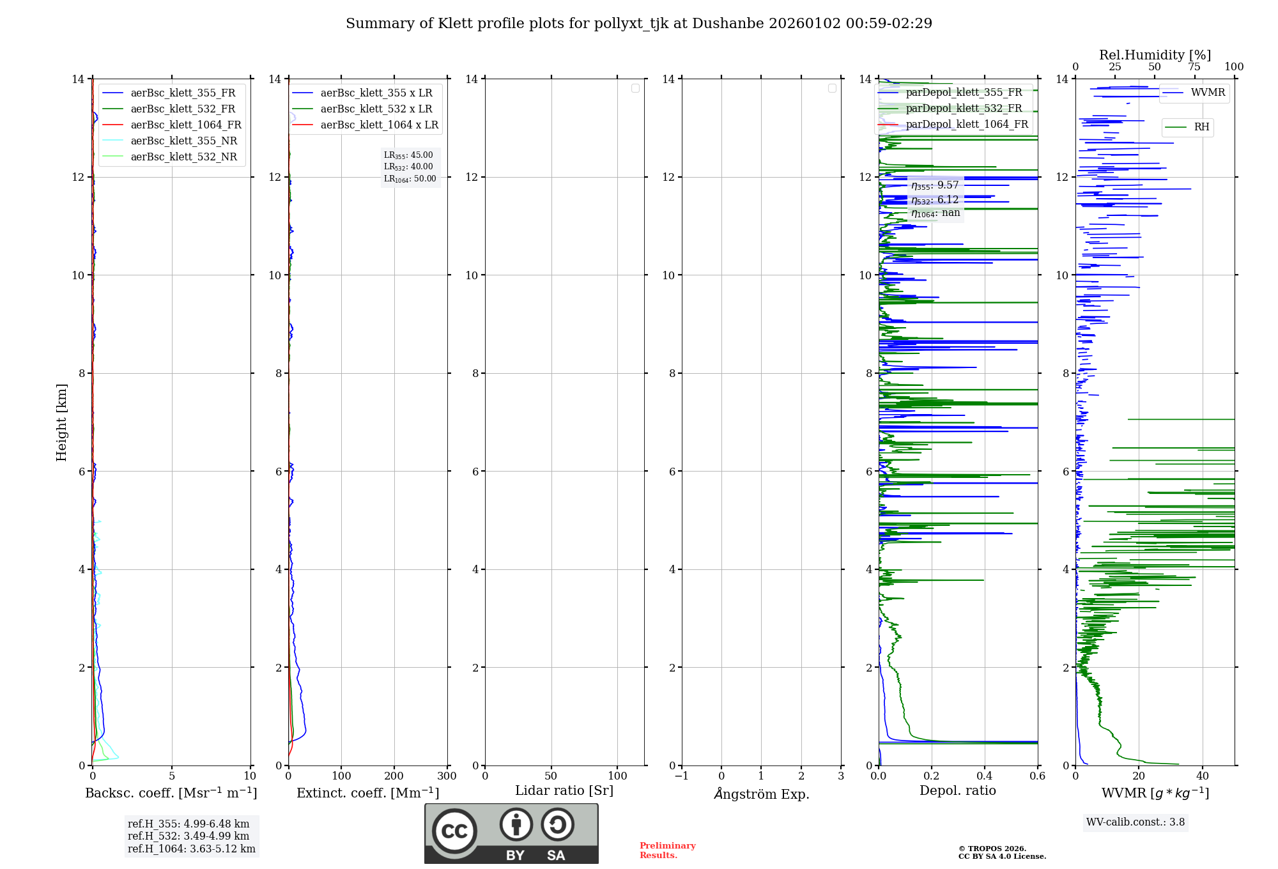The height and width of the screenshot is (869, 1278).
Task: Click the plot title Summary of Klett profile plots
Action: point(638,24)
